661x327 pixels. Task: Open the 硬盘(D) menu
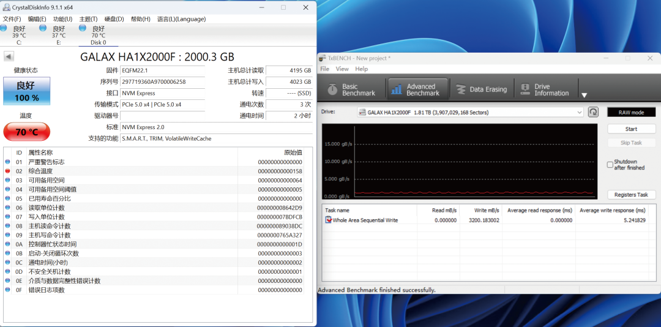pyautogui.click(x=114, y=19)
